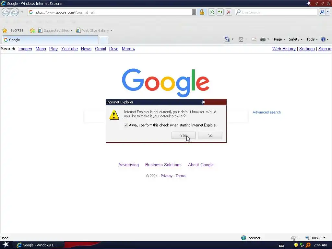The height and width of the screenshot is (249, 332).
Task: Open the search provider dropdown arrow
Action: tap(328, 12)
